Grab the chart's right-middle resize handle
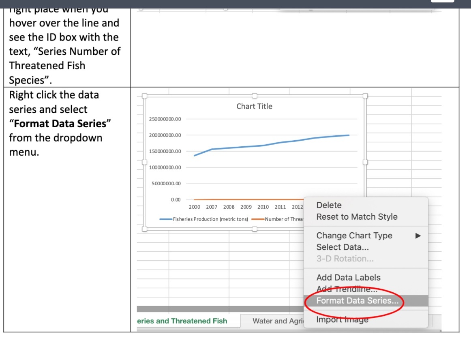 click(365, 162)
